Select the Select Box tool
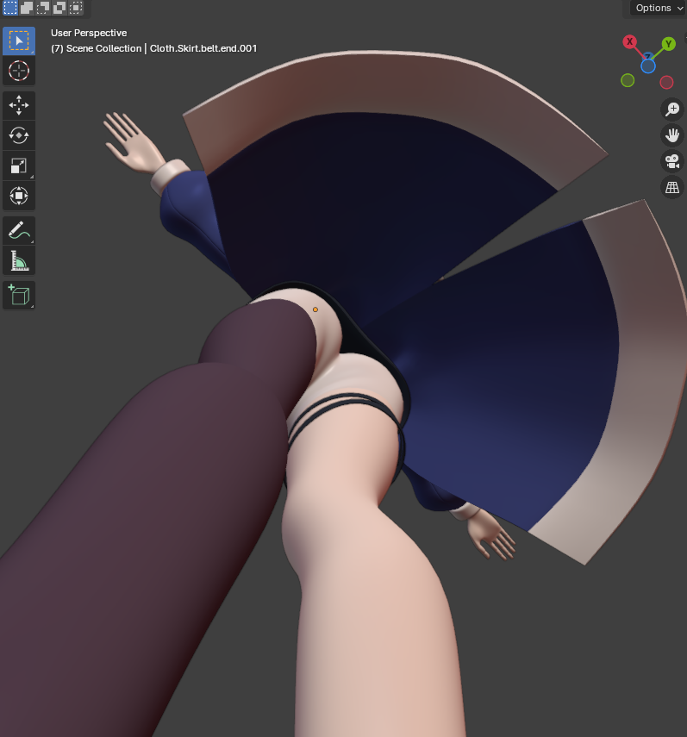687x737 pixels. [x=18, y=41]
